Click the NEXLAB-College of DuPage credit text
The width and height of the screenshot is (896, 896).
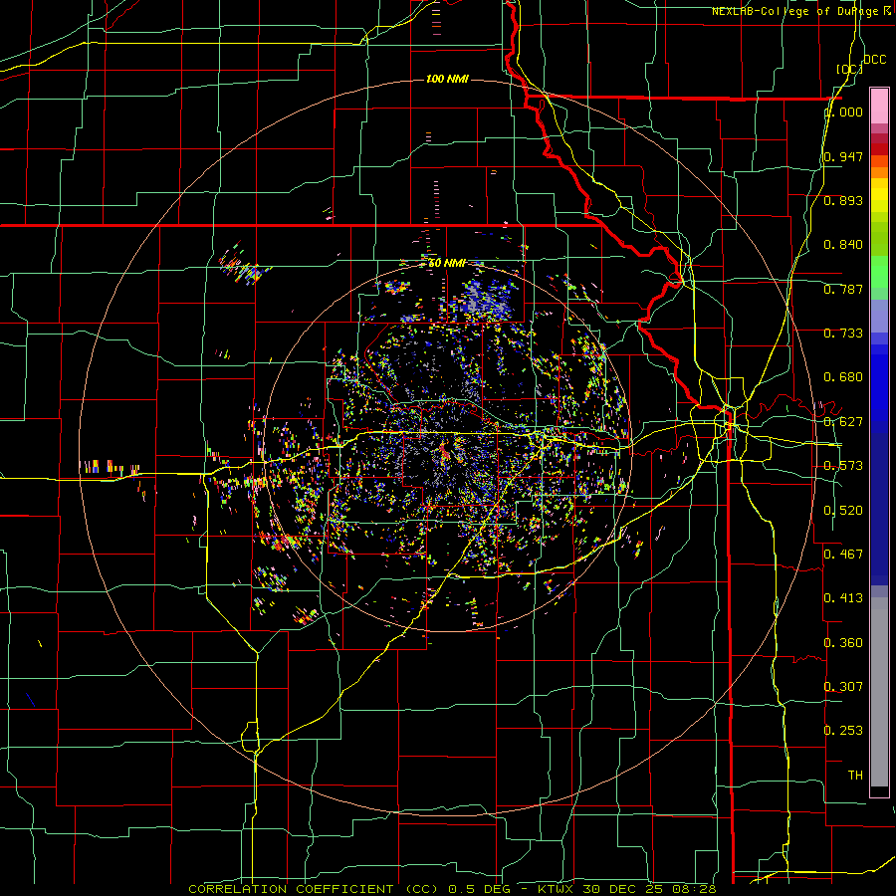[801, 11]
